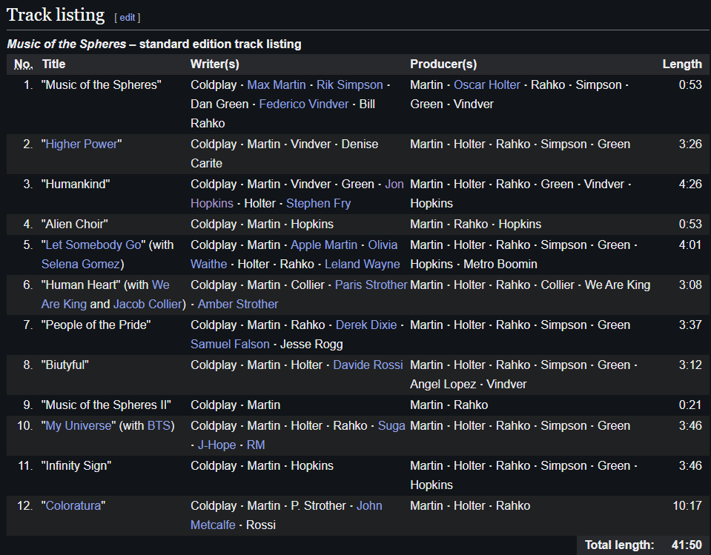Click the Writer(s) column header
The height and width of the screenshot is (555, 711).
click(x=214, y=64)
